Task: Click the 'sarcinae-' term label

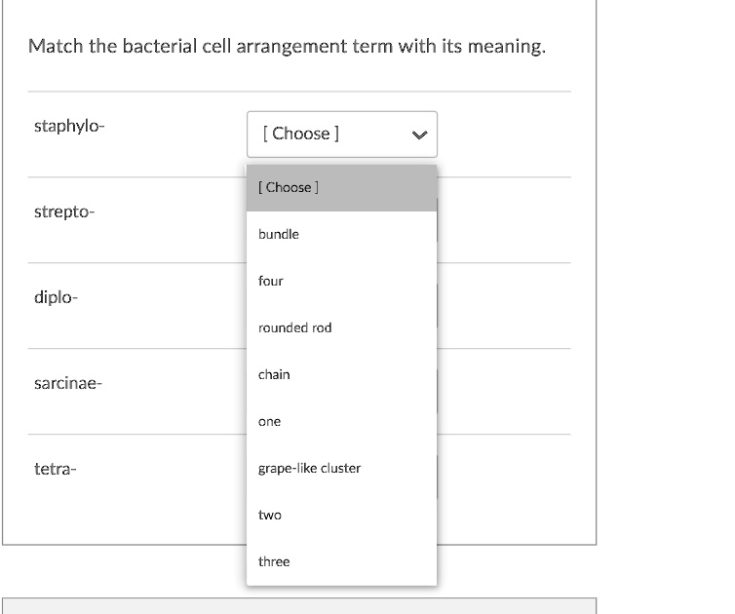Action: (x=67, y=383)
